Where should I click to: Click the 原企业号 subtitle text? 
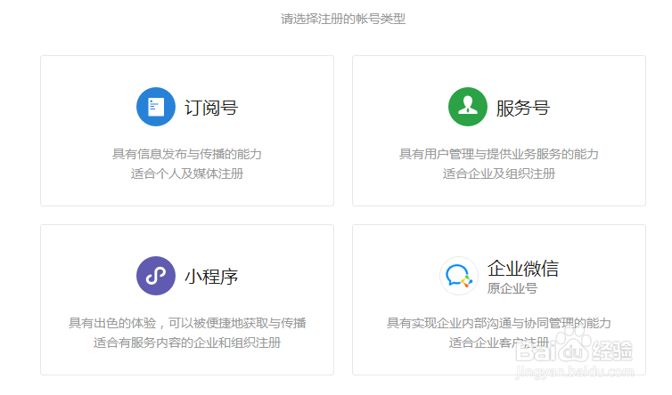(x=512, y=288)
